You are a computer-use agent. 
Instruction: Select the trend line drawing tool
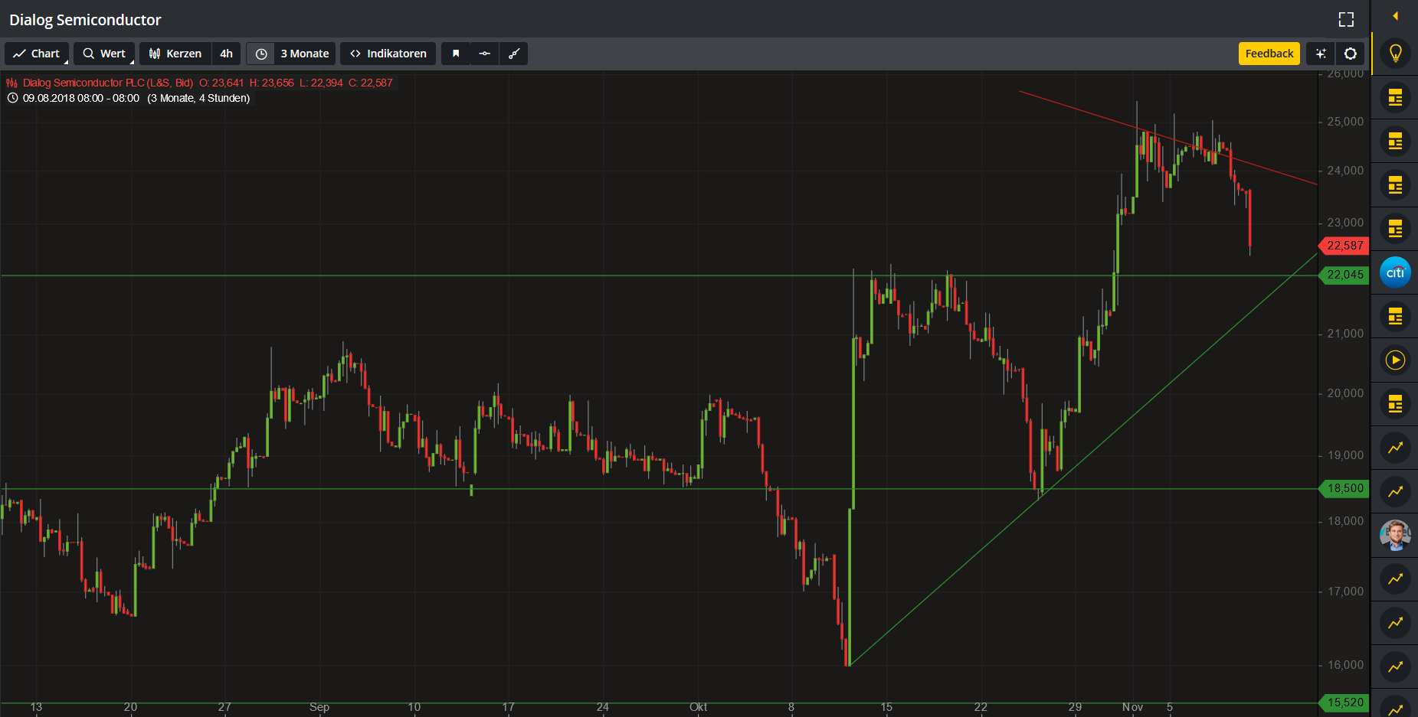514,54
